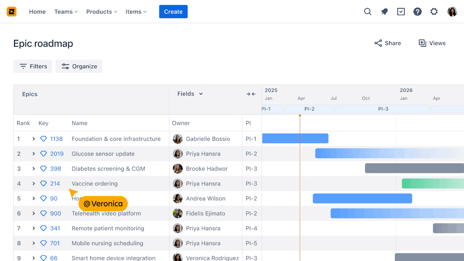Image resolution: width=464 pixels, height=261 pixels.
Task: Click the Create button
Action: pyautogui.click(x=173, y=11)
